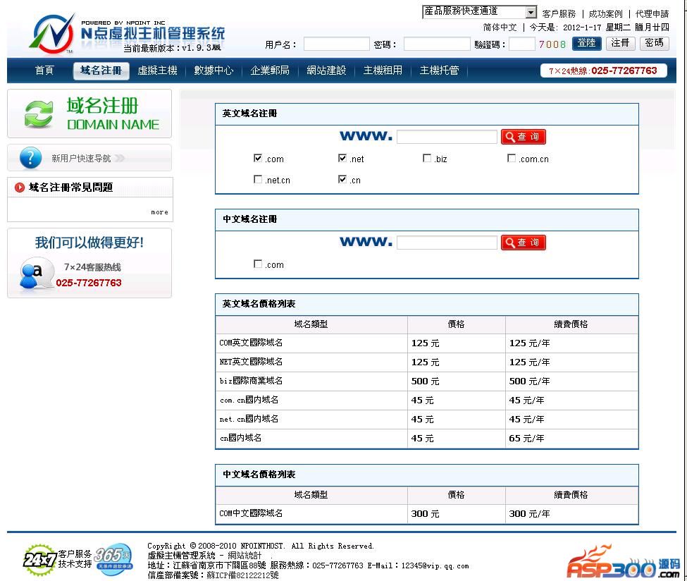Check the .com box under 中文域名注册
The width and height of the screenshot is (687, 581).
tap(258, 264)
